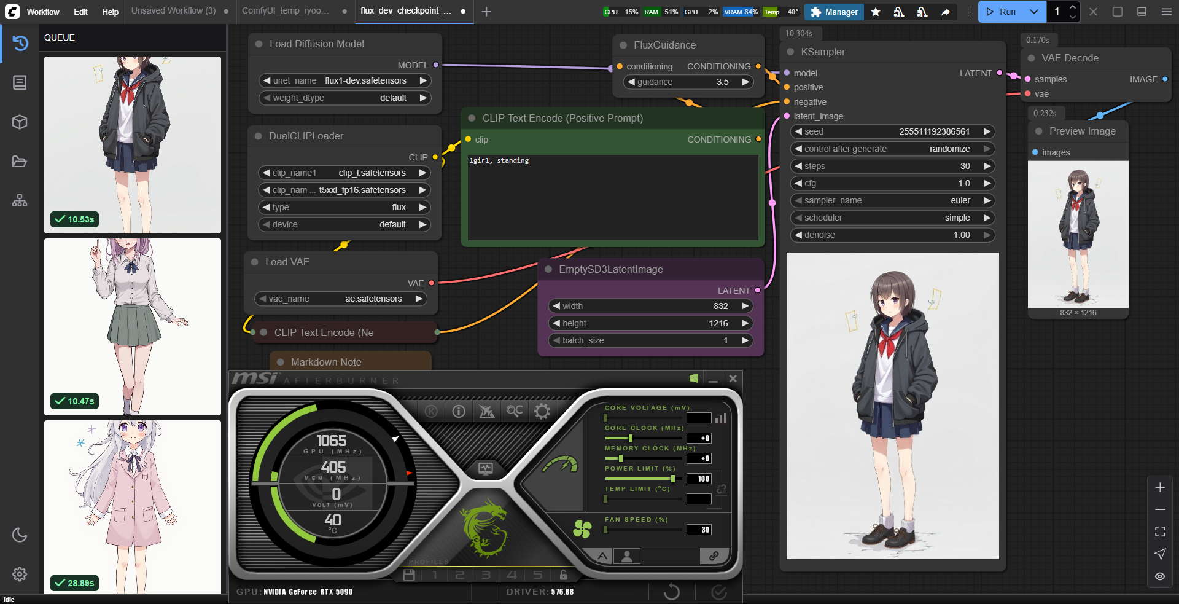Open clip_name1 clip_l.safetensors selector

coord(344,173)
